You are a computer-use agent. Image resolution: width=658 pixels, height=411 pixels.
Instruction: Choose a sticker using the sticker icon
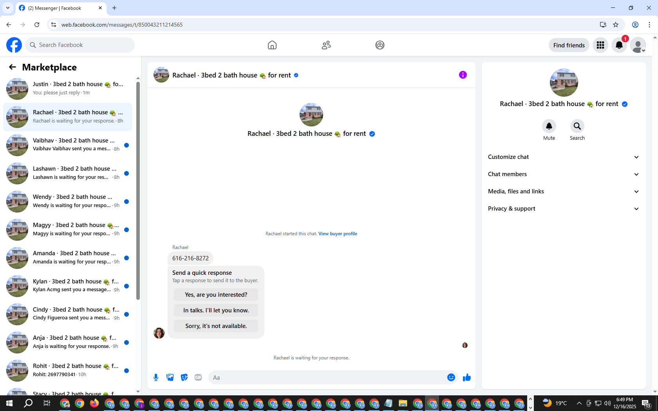click(184, 377)
